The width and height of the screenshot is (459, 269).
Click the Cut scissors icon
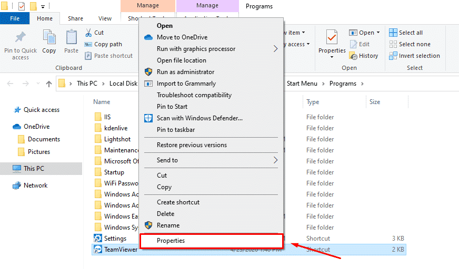tap(88, 33)
